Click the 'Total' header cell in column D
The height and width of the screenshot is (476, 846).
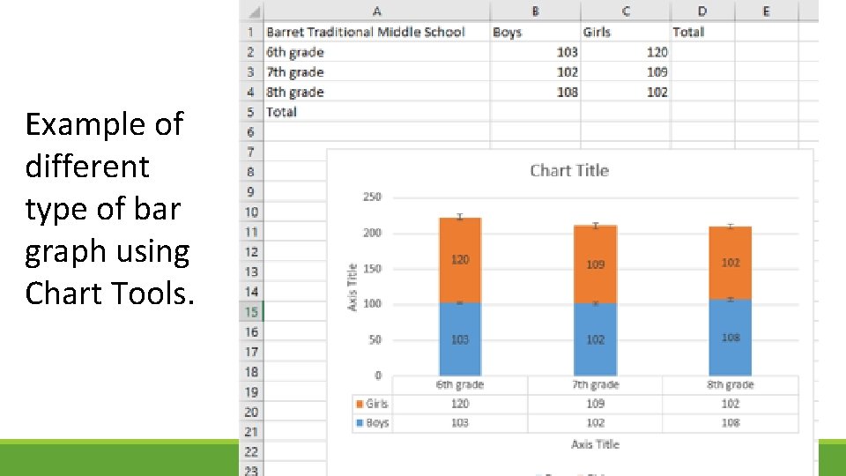click(702, 32)
